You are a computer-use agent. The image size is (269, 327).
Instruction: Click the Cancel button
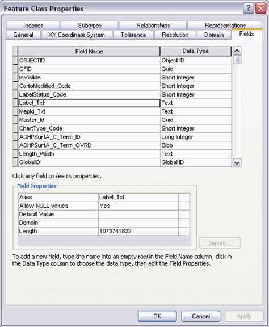201,316
